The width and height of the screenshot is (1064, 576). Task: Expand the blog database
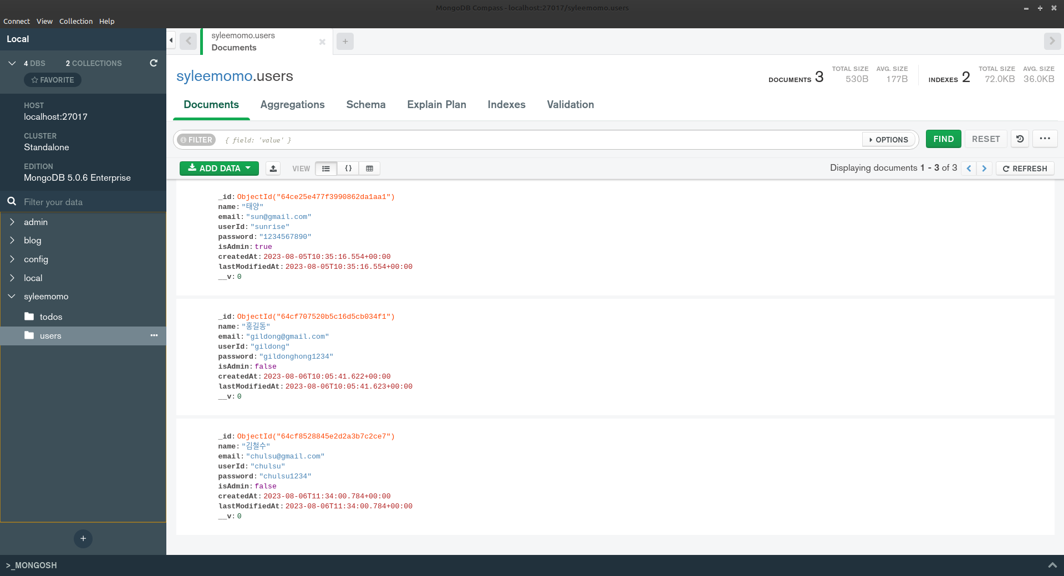12,240
